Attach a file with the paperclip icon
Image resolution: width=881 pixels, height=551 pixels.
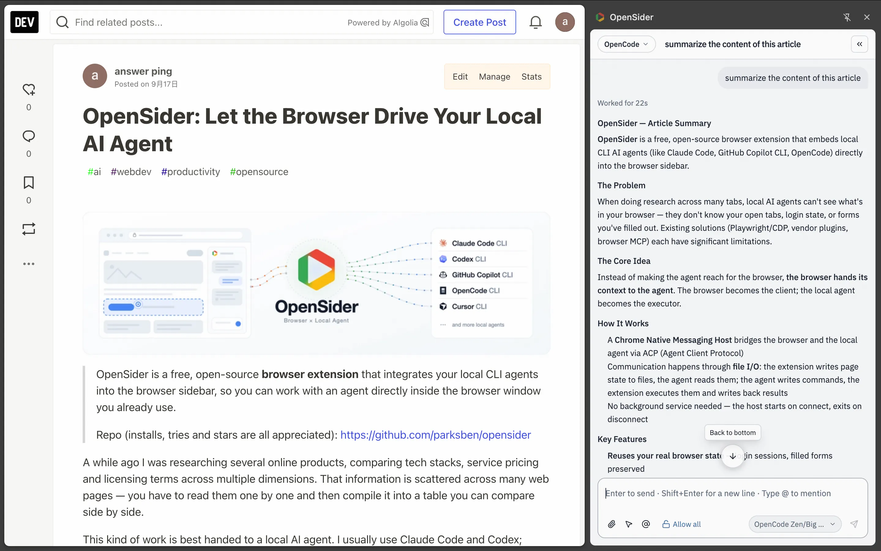tap(612, 524)
